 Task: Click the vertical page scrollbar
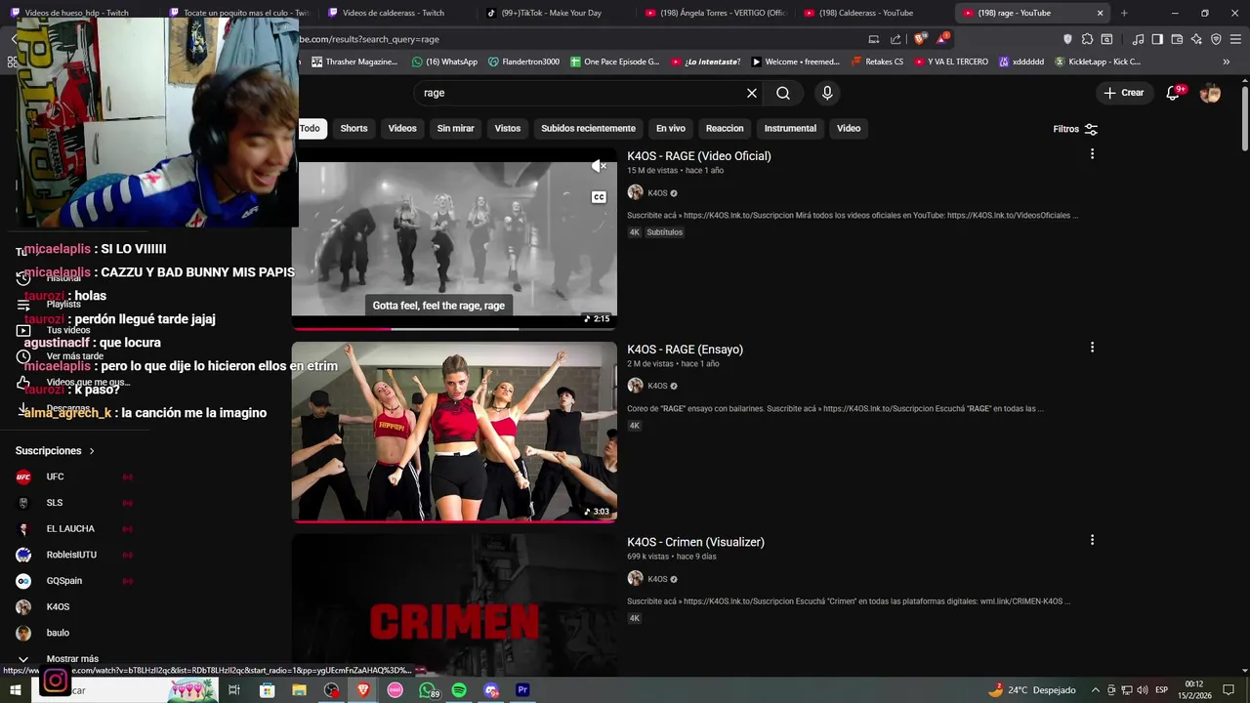[1244, 117]
